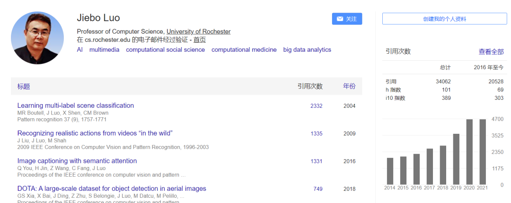Click authors line J Liu, J Luo, M Shah
Image resolution: width=511 pixels, height=203 pixels.
(x=42, y=140)
